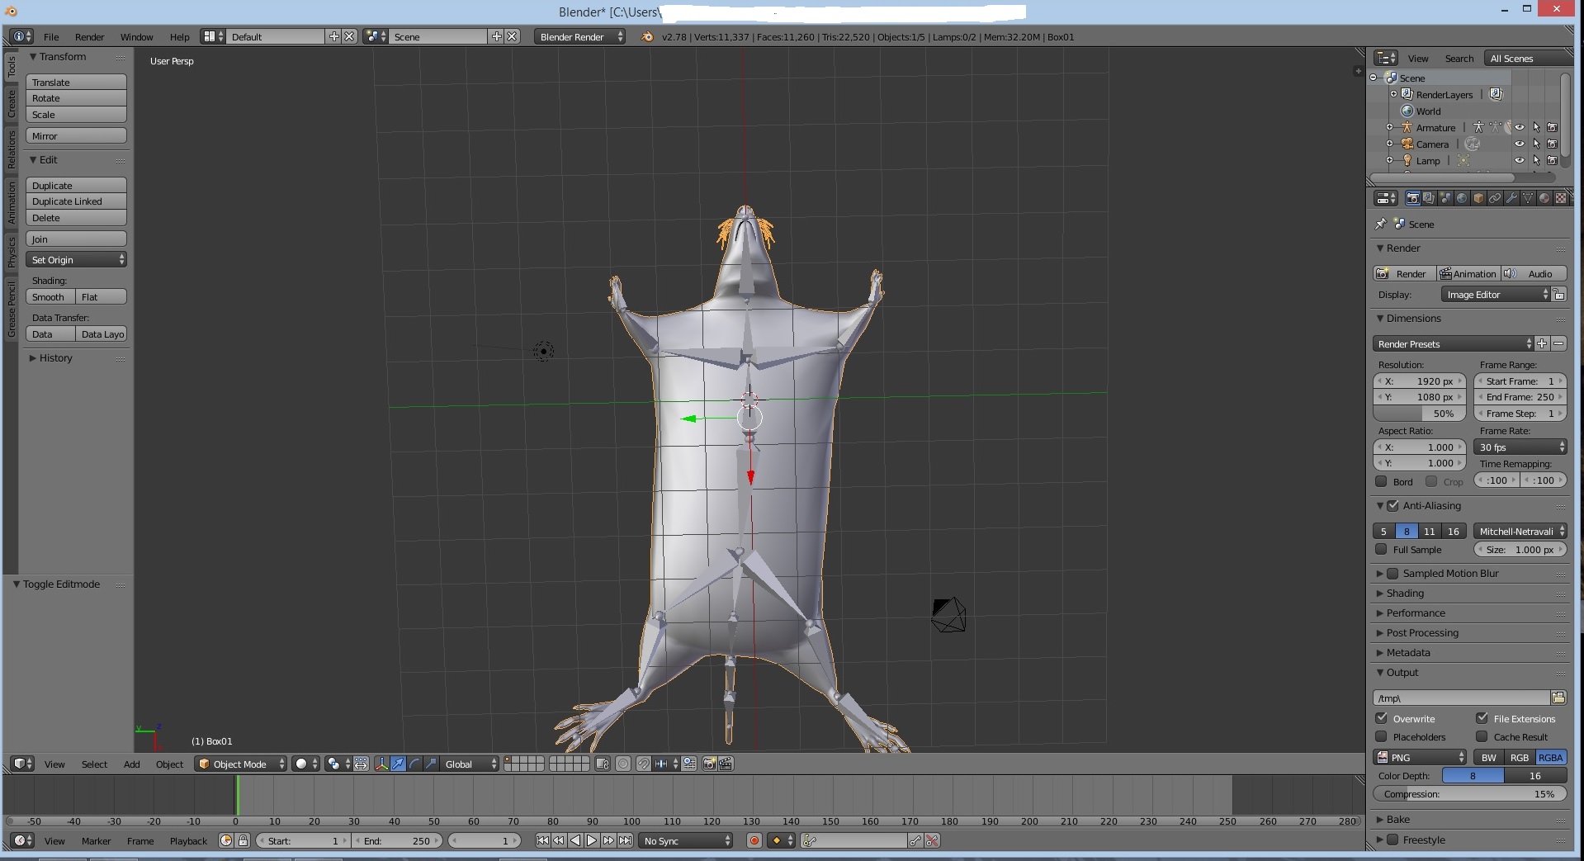Screen dimensions: 1584x861
Task: Click the red auto-keyframe record button
Action: pyautogui.click(x=754, y=840)
